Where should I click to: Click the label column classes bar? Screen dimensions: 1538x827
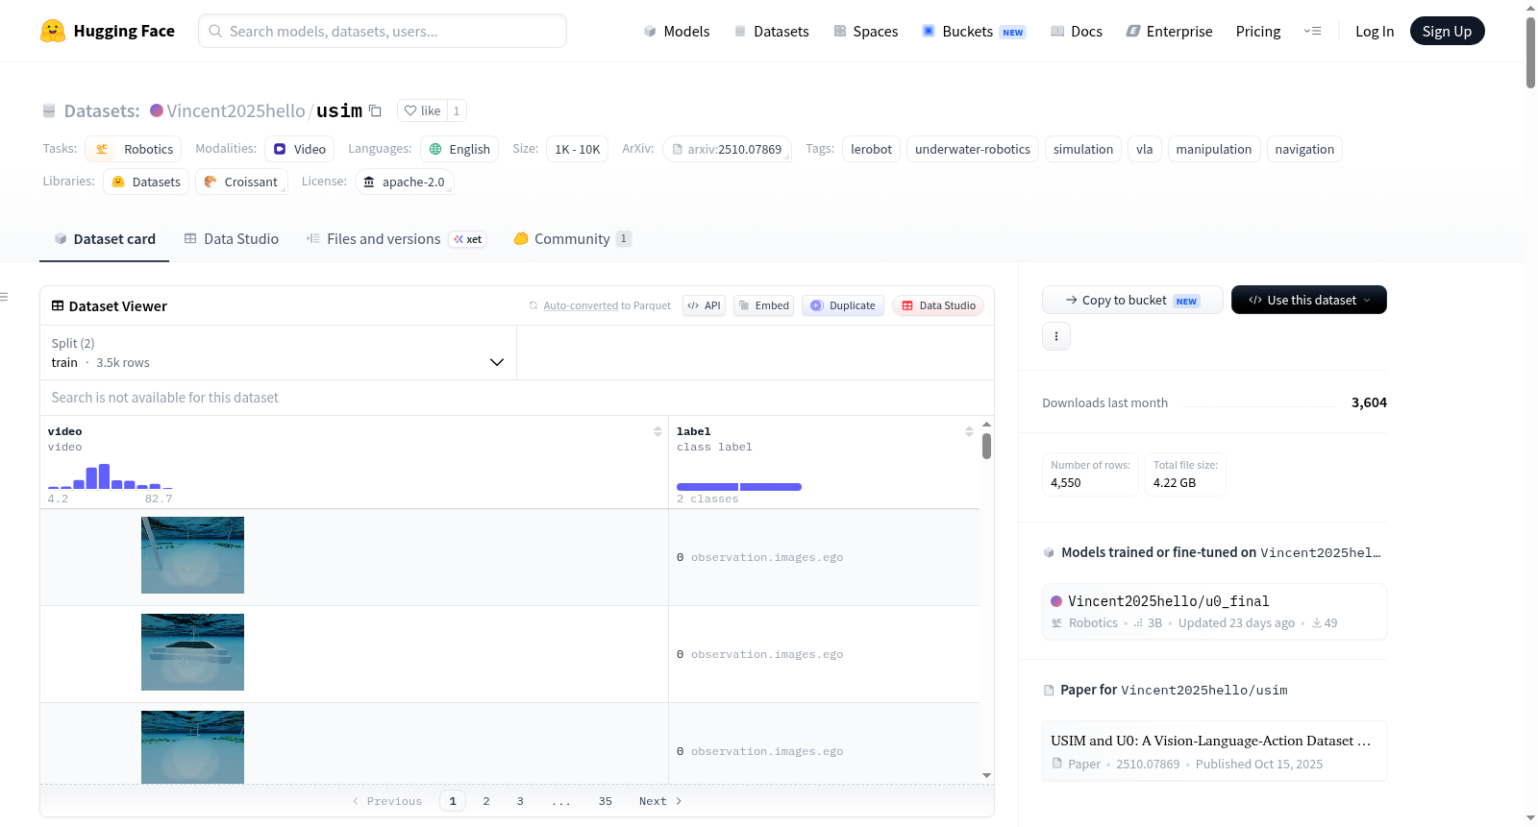click(739, 487)
